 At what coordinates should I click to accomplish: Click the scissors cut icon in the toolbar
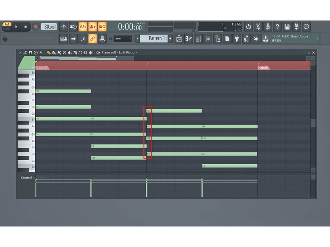258,27
